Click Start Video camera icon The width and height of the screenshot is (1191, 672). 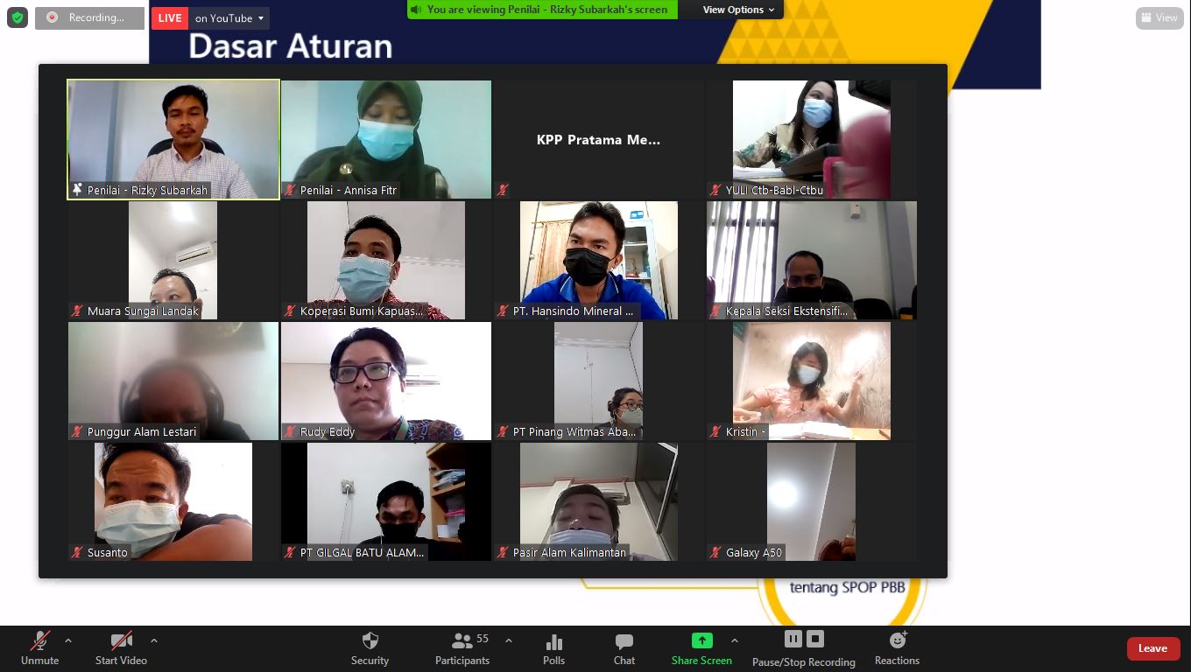(x=121, y=641)
